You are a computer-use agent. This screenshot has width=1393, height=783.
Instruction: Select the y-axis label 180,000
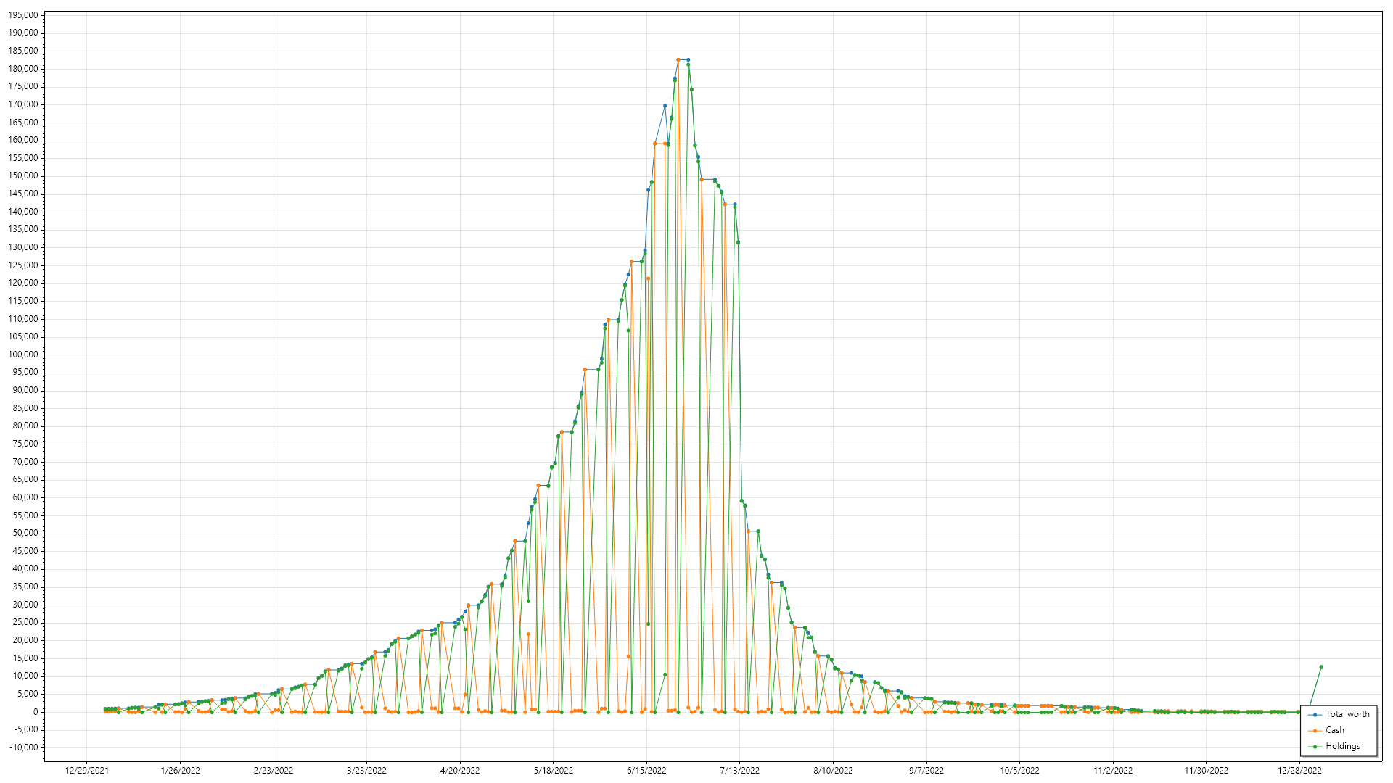(22, 69)
